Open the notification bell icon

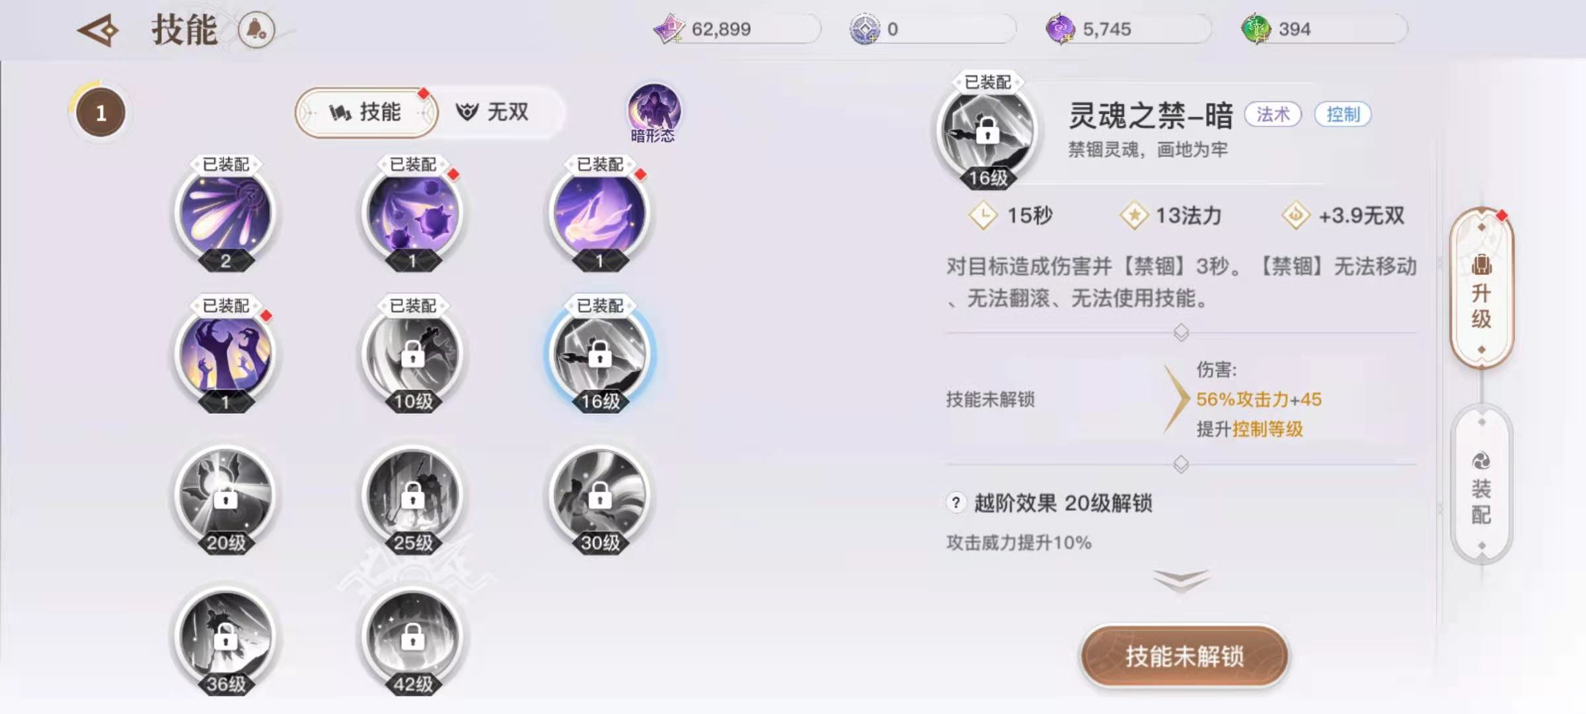tap(256, 30)
